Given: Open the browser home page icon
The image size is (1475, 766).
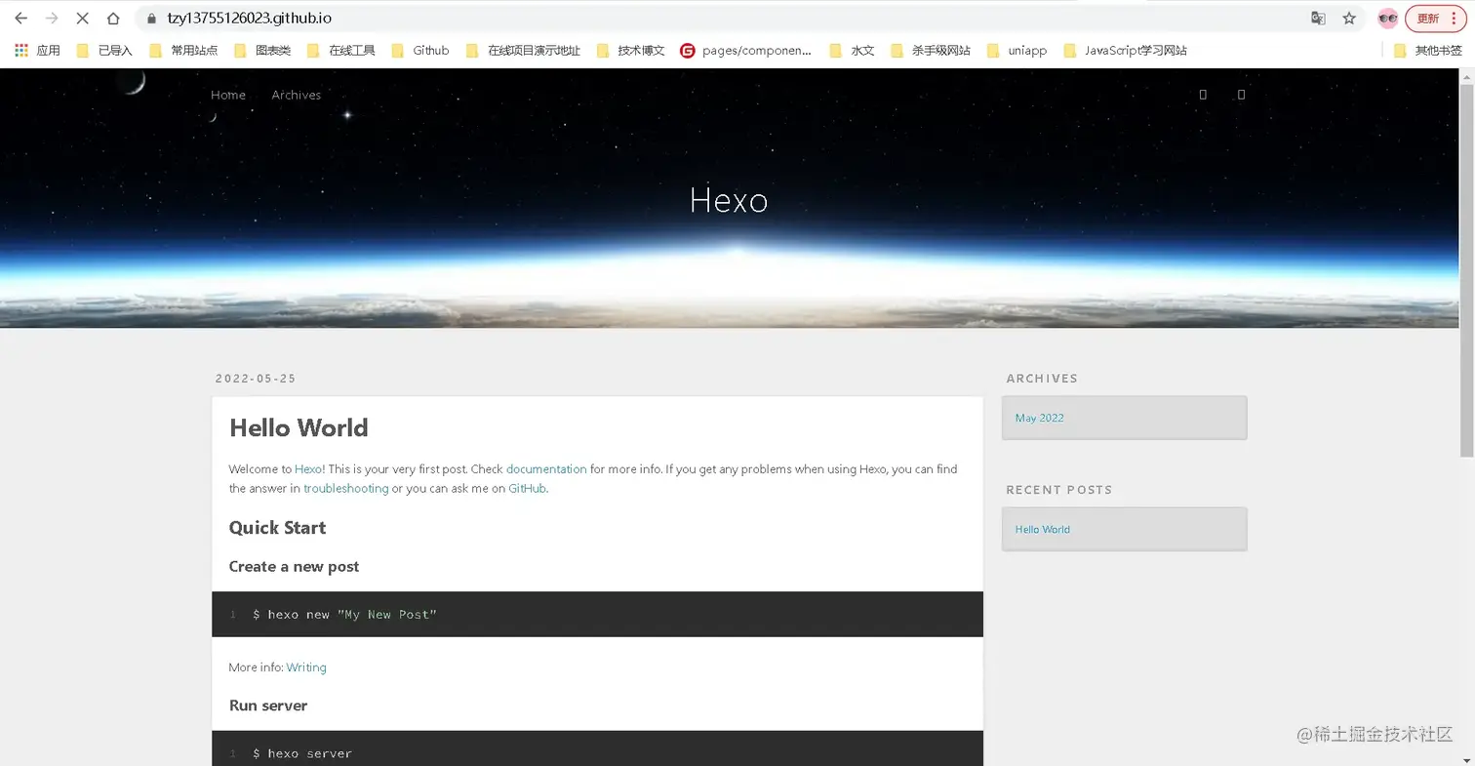Looking at the screenshot, I should 113,18.
